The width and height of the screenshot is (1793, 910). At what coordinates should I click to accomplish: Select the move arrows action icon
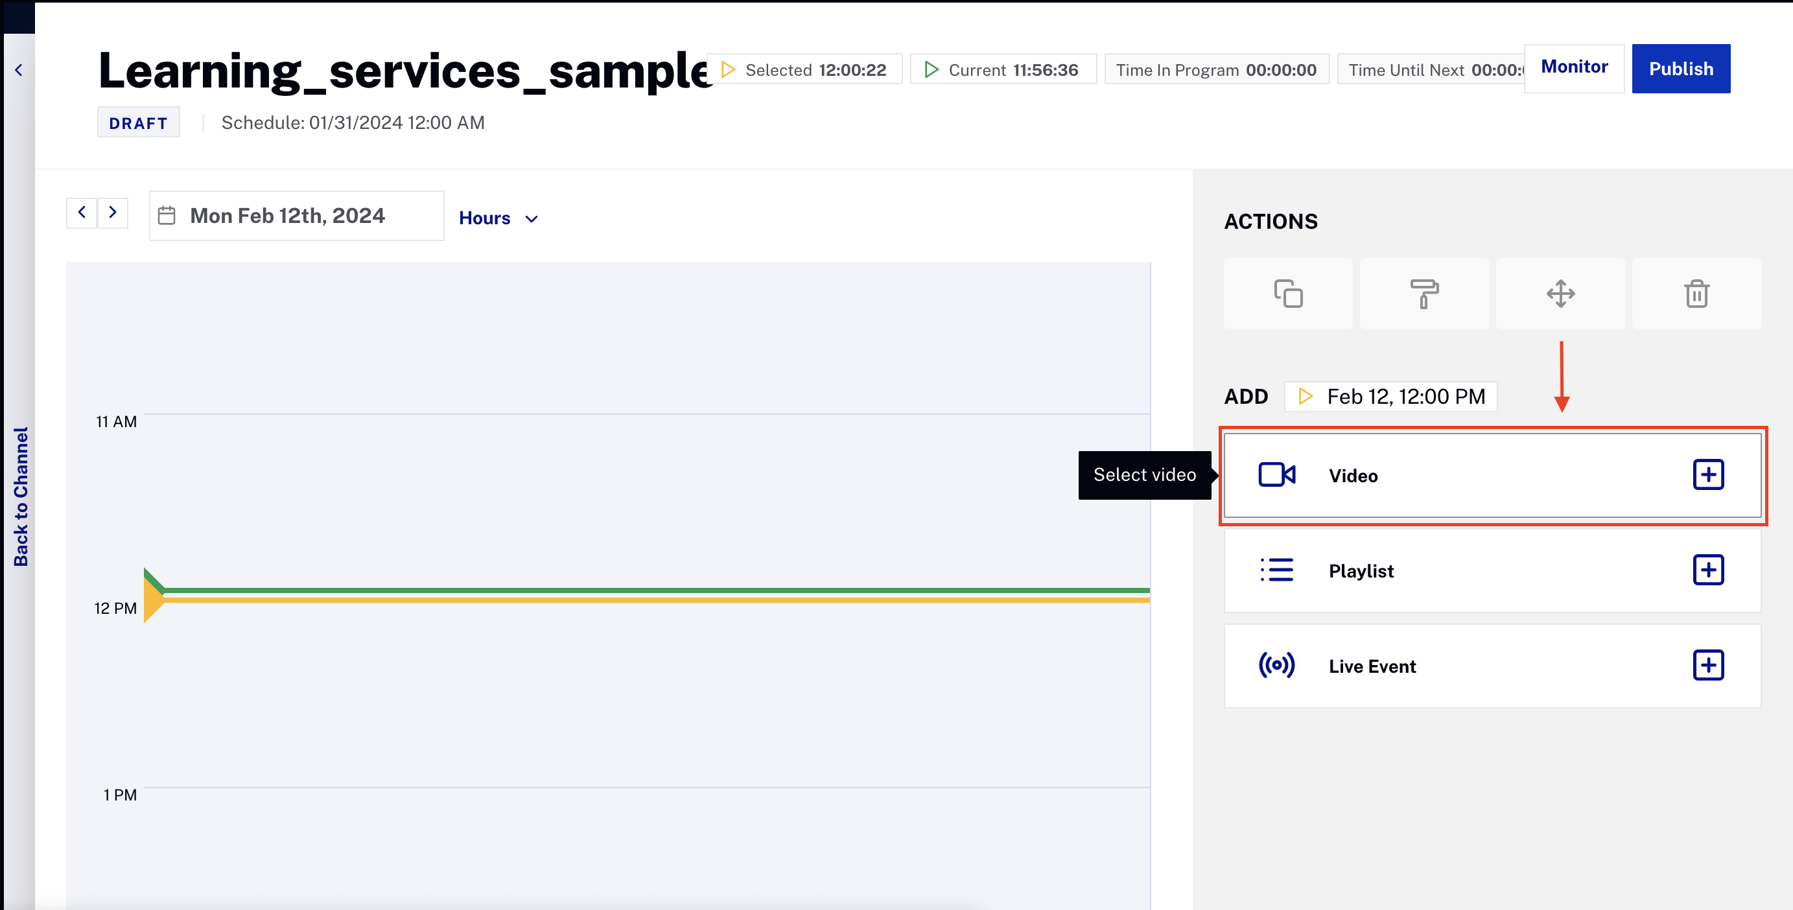(1560, 294)
